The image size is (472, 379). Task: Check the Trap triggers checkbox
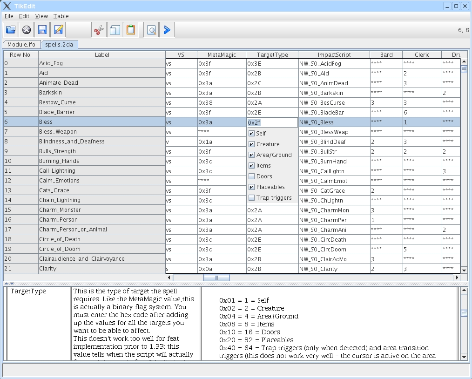[x=252, y=198]
